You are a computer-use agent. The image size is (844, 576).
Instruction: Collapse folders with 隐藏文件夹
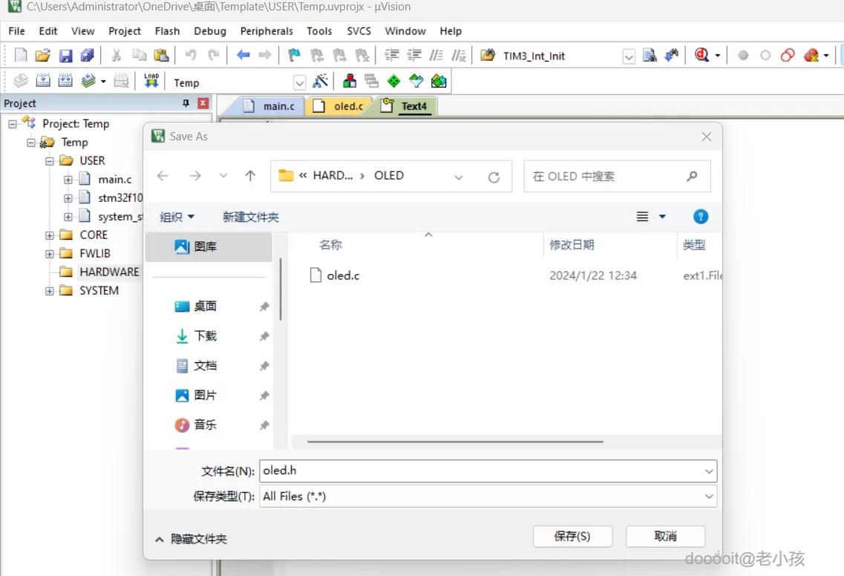point(191,539)
